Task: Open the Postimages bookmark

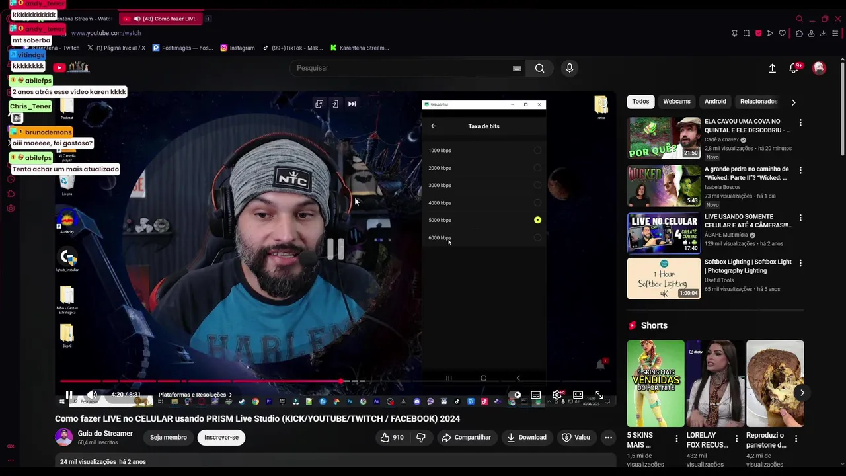Action: click(182, 48)
